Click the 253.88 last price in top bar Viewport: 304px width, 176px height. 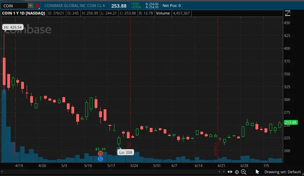[x=119, y=6]
